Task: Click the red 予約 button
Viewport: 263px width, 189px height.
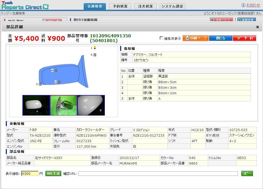Action: tap(245, 38)
